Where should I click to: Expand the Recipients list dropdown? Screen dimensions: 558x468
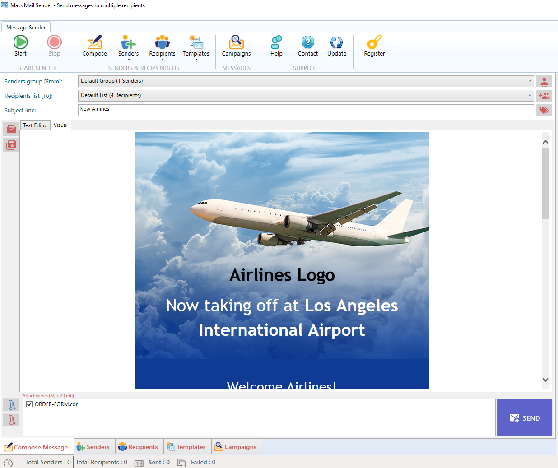[x=530, y=96]
